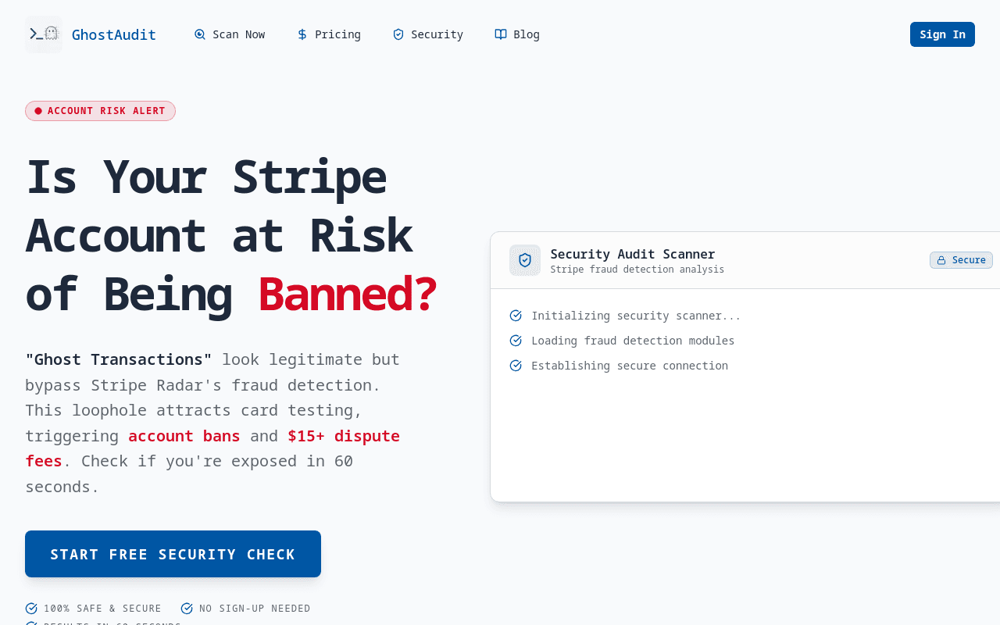Click the check icon beside Establishing secure connection
This screenshot has width=1000, height=625.
(516, 366)
